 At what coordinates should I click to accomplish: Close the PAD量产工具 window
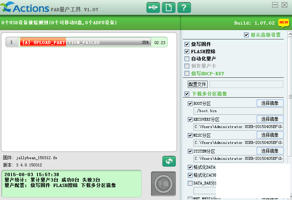click(x=284, y=5)
